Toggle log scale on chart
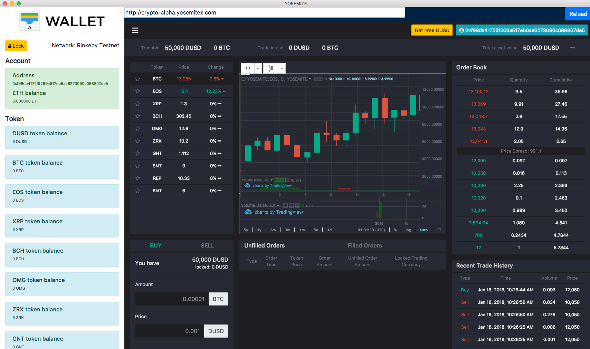Screen dimensions: 590x349 pos(408,230)
